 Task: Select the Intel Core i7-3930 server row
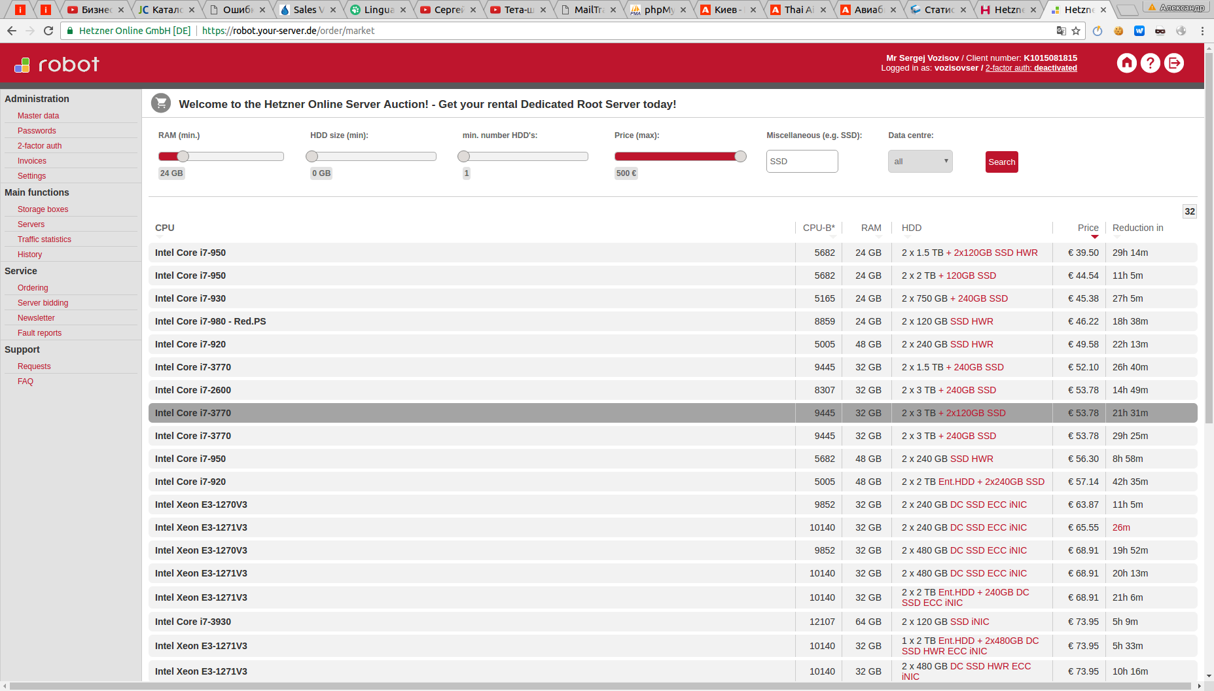pos(673,622)
